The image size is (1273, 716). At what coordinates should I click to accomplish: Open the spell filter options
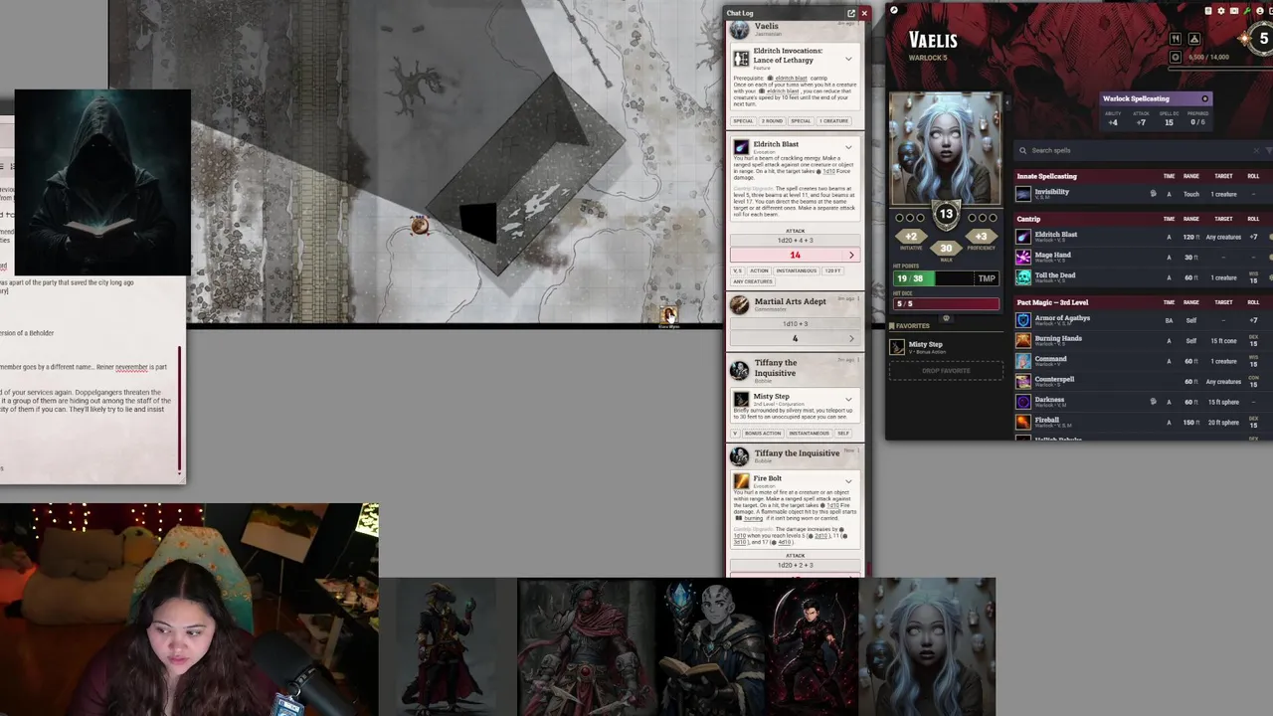pyautogui.click(x=1269, y=150)
